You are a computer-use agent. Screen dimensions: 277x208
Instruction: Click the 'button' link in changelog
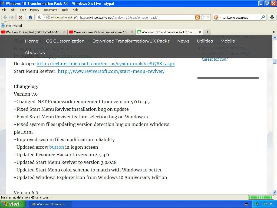coord(57,147)
